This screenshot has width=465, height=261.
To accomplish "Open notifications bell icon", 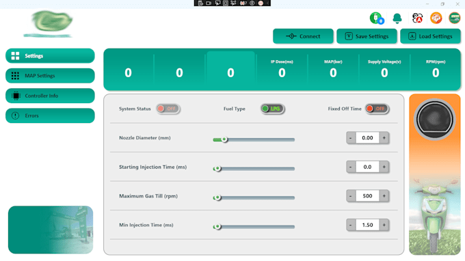I will (397, 18).
